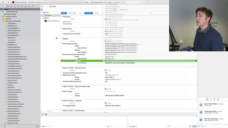Image resolution: width=228 pixels, height=128 pixels.
Task: Expand Google Analytics folder
Action: click(3, 16)
